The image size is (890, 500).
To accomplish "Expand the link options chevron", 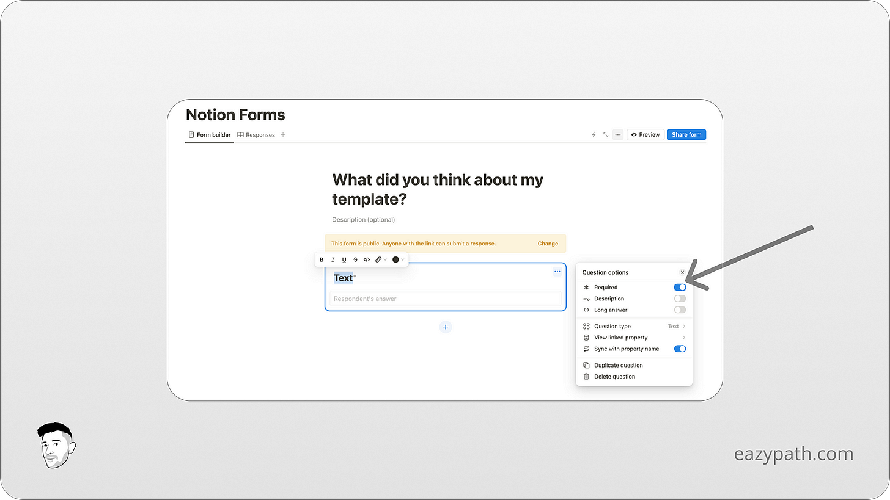I will point(386,260).
